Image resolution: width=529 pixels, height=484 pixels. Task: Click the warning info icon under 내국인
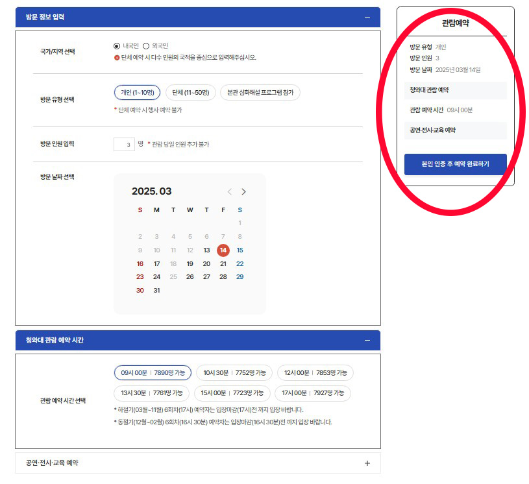point(117,58)
